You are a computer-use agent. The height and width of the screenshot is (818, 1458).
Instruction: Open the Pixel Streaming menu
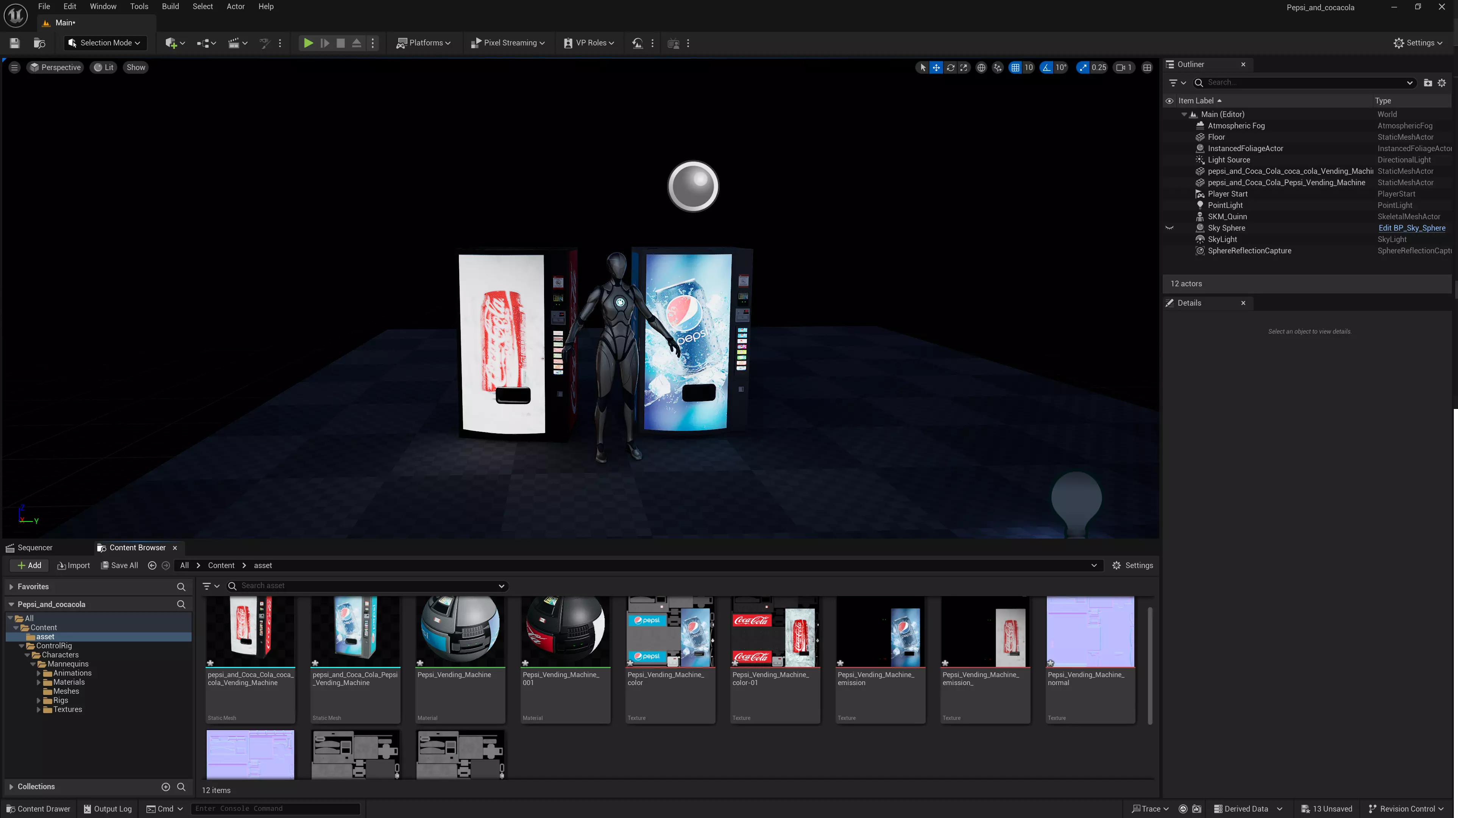tap(508, 43)
